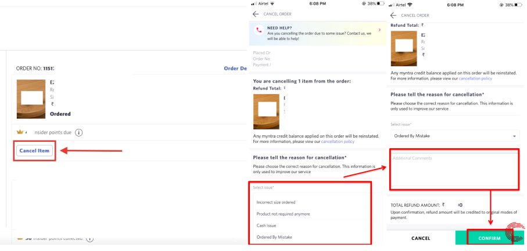
Task: Select the product image in the right cancel screen
Action: point(404,49)
